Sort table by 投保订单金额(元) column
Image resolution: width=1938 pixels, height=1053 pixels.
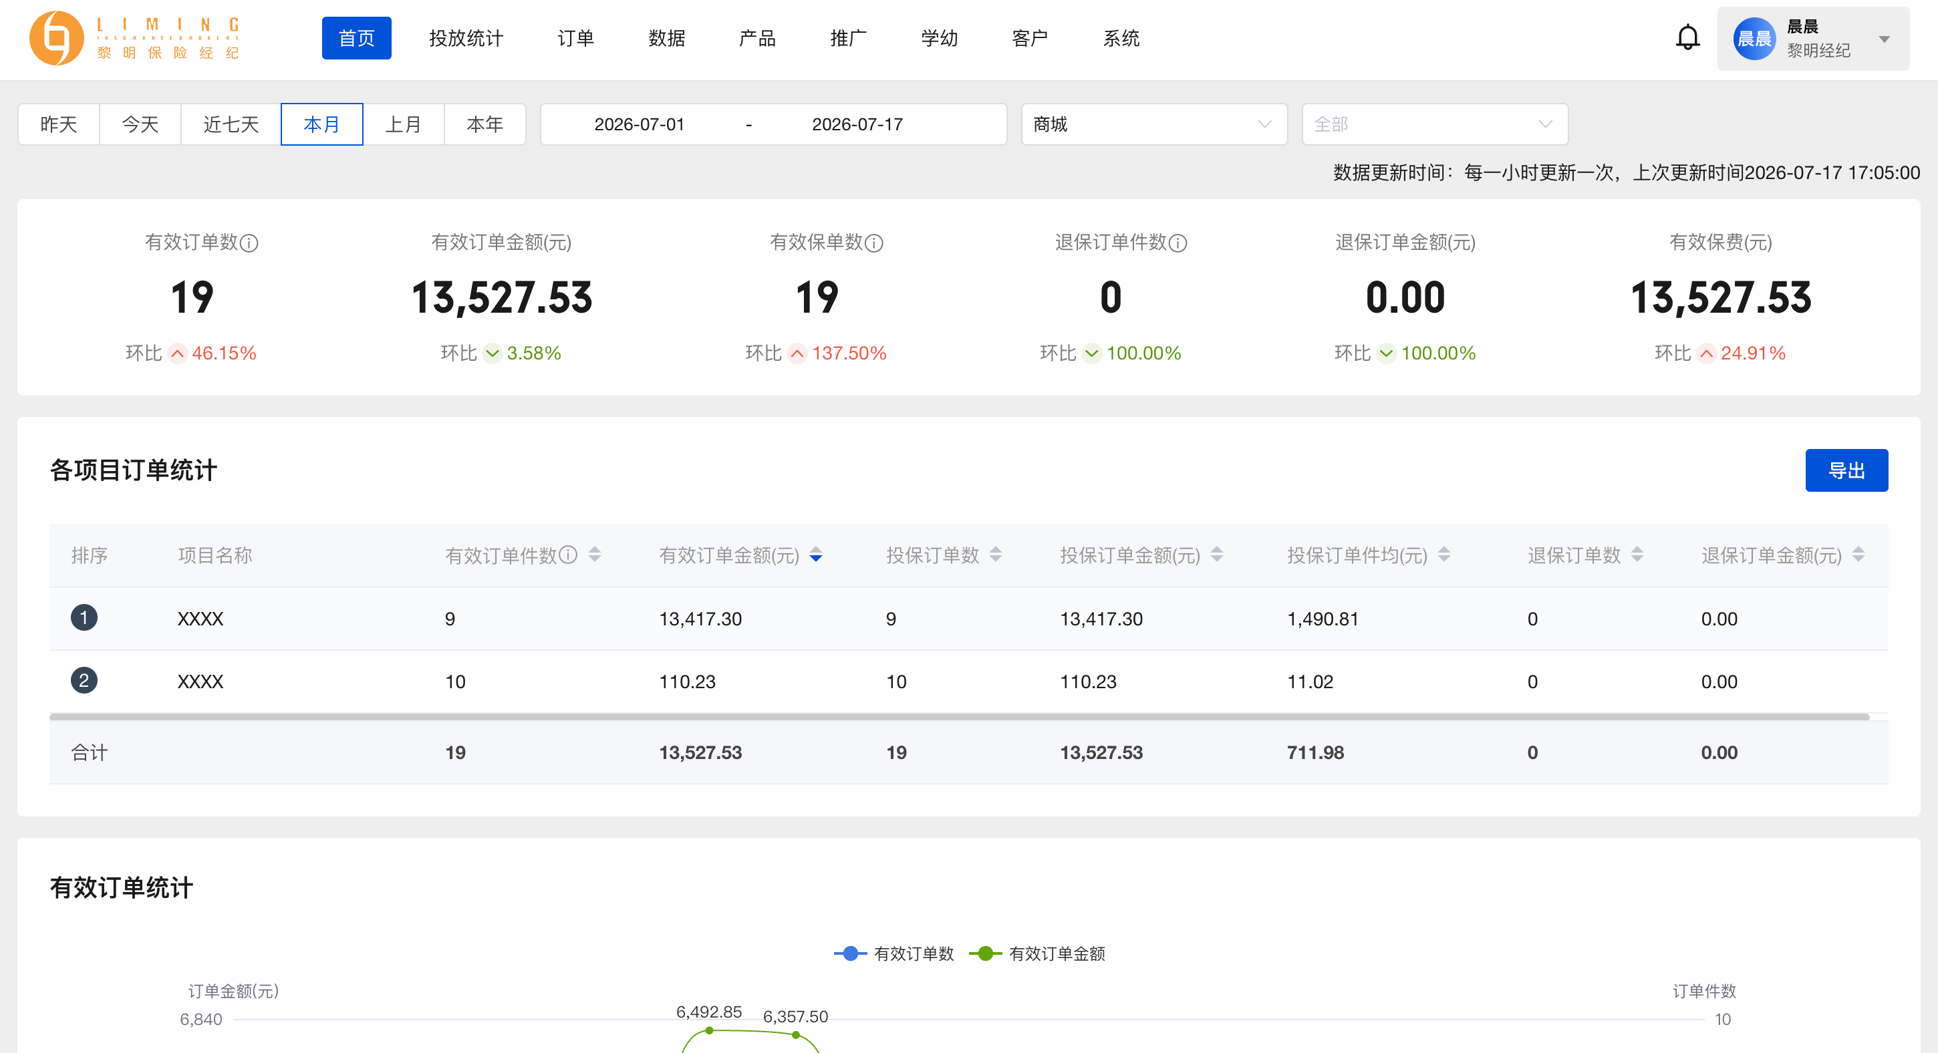tap(1218, 555)
